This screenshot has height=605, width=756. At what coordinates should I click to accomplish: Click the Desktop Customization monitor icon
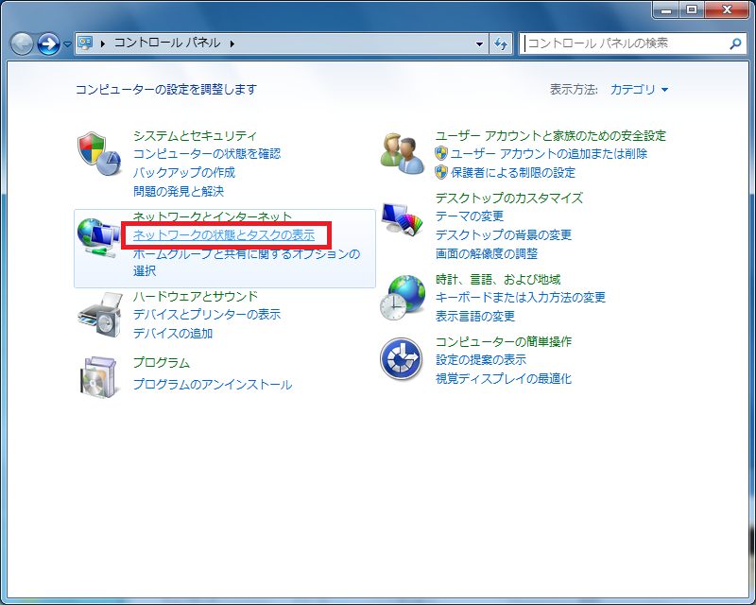click(x=403, y=221)
